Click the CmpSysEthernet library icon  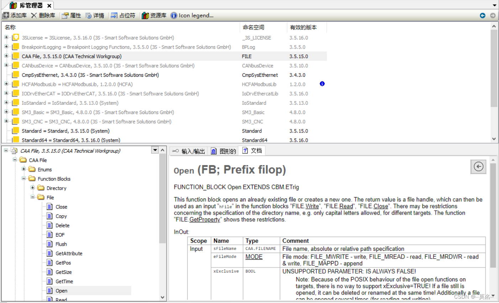(16, 75)
